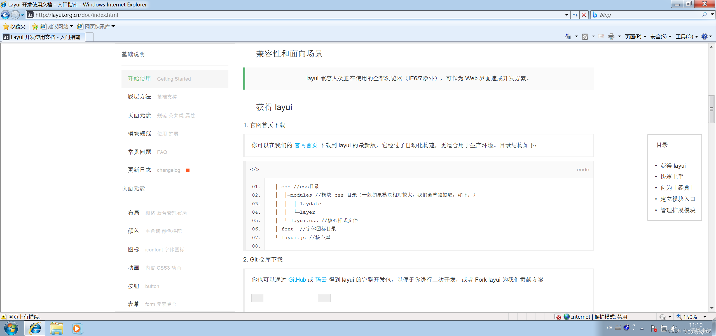This screenshot has height=336, width=716.
Task: Click the RSS feeds icon
Action: coord(585,36)
